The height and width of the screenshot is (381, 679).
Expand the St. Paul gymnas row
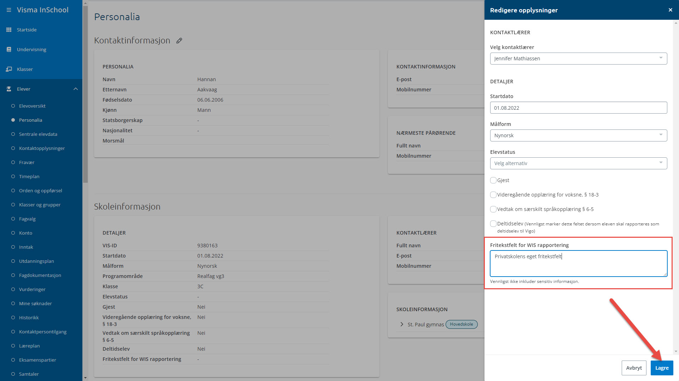tap(402, 324)
